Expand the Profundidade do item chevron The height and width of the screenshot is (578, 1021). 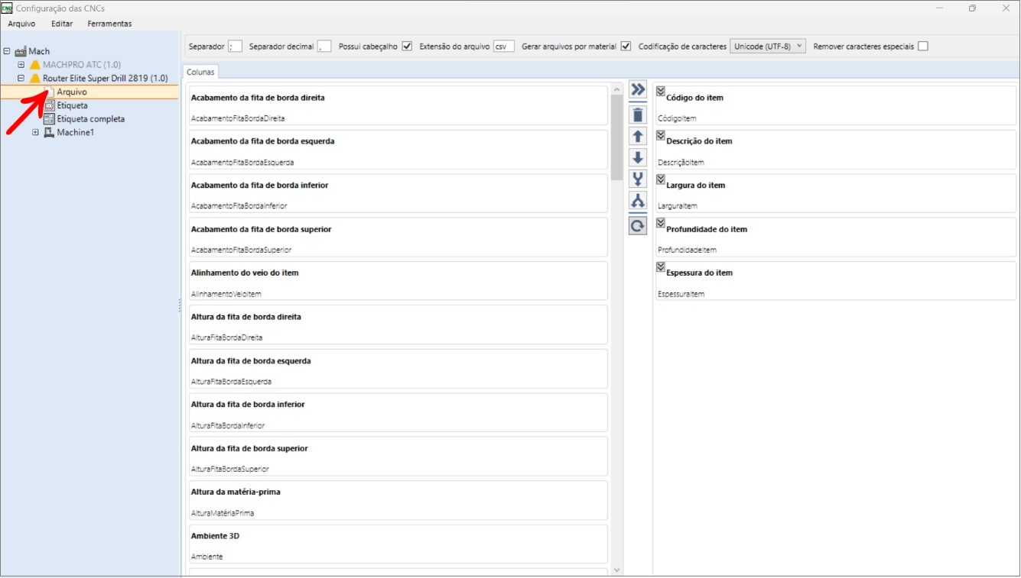click(662, 223)
